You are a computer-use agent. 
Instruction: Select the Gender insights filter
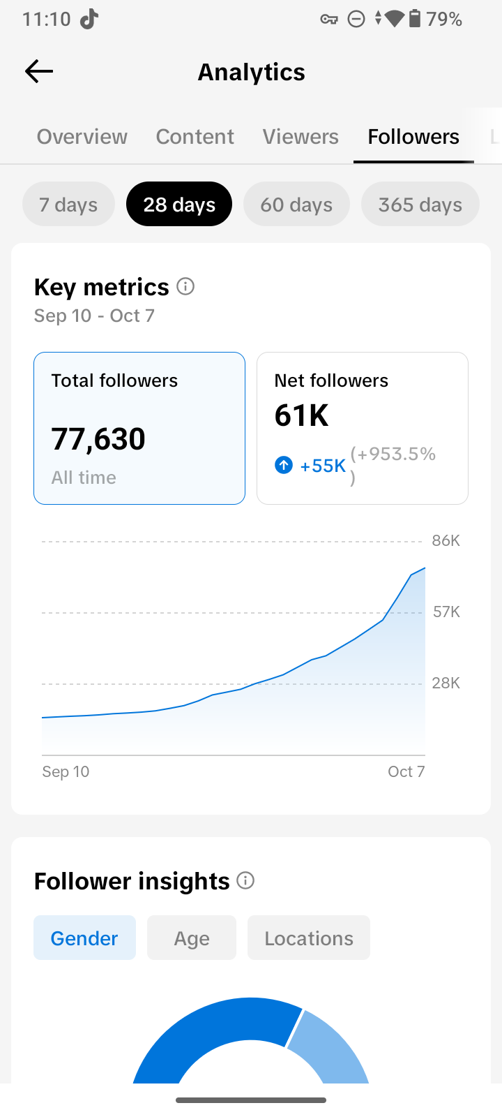(x=84, y=938)
